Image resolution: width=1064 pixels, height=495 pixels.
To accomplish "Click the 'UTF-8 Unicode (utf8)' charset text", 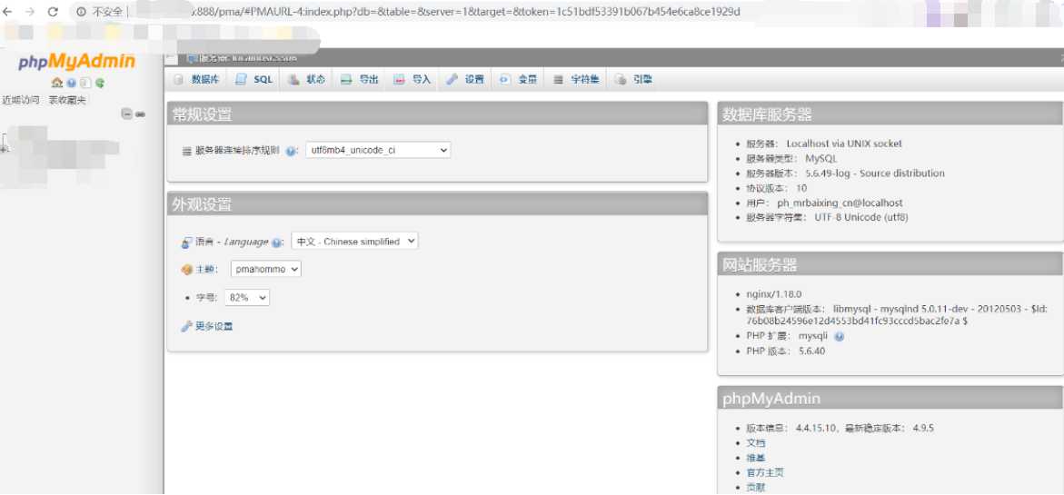I will (x=861, y=218).
